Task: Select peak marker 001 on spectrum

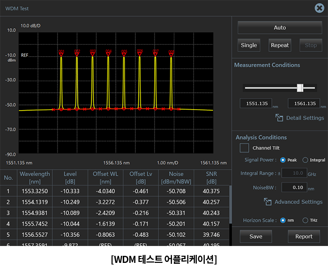Action: (x=61, y=53)
